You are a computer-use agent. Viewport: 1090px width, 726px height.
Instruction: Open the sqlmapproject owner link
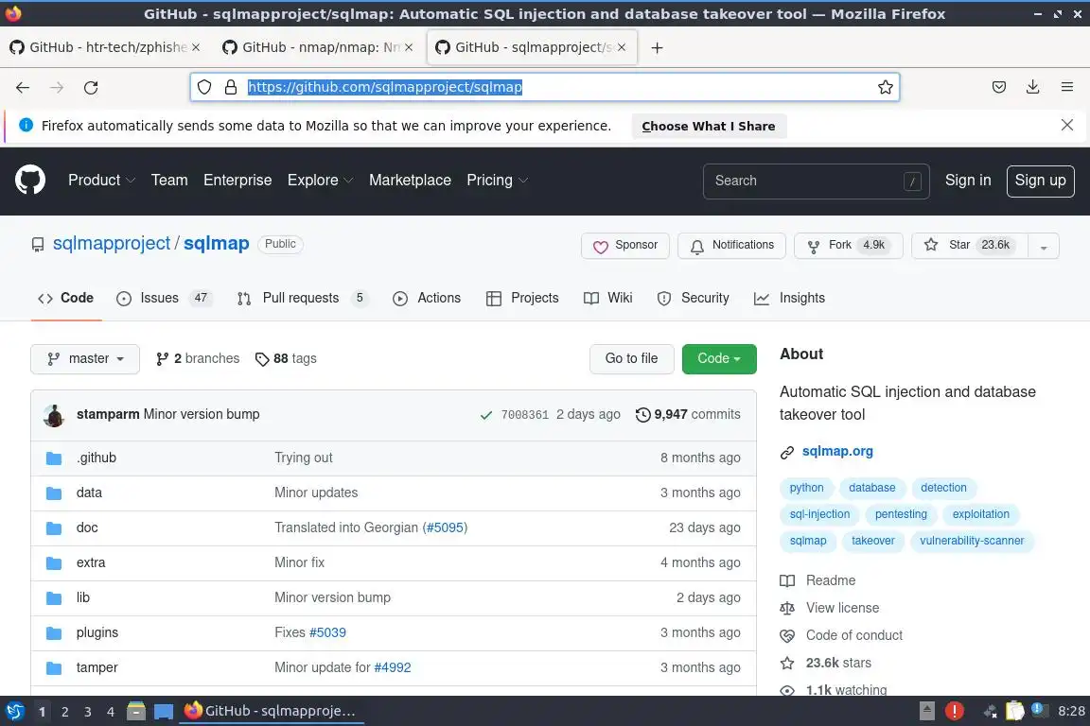[112, 244]
